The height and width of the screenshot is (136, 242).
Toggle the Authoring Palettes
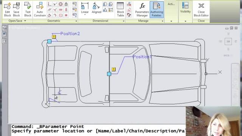157,9
